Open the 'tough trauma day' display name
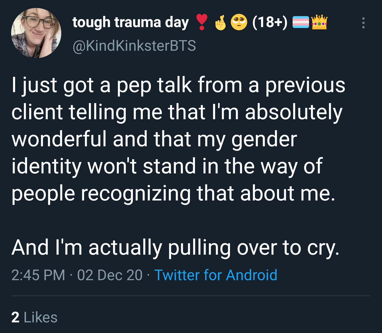The height and width of the screenshot is (333, 382). pyautogui.click(x=131, y=22)
